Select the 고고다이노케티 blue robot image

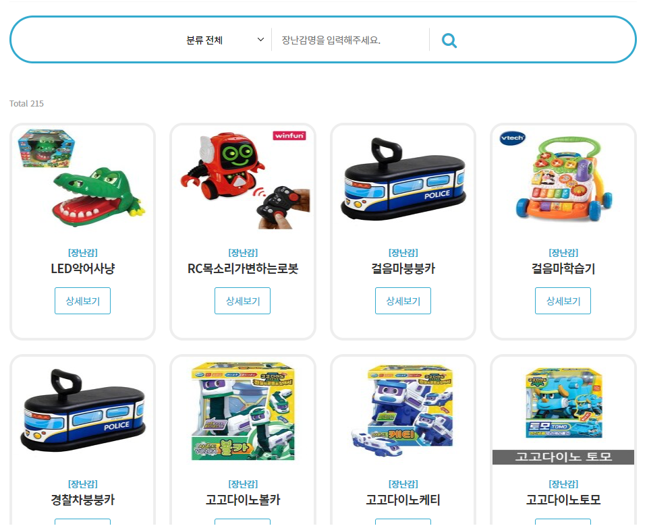coord(403,411)
